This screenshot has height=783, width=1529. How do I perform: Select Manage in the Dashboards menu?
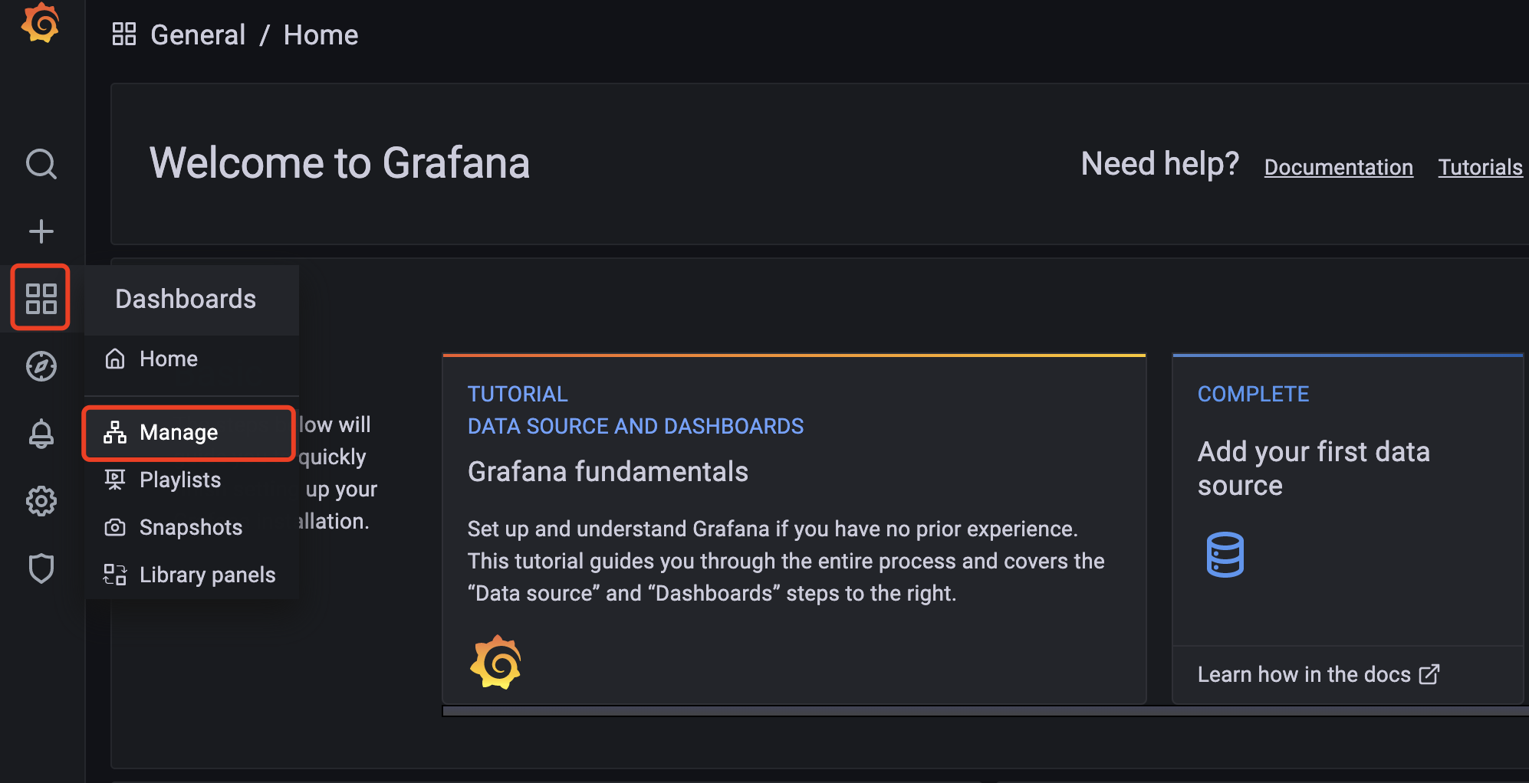tap(179, 433)
